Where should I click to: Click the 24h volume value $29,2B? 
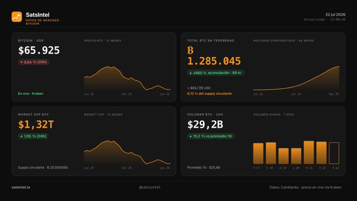[x=205, y=124]
